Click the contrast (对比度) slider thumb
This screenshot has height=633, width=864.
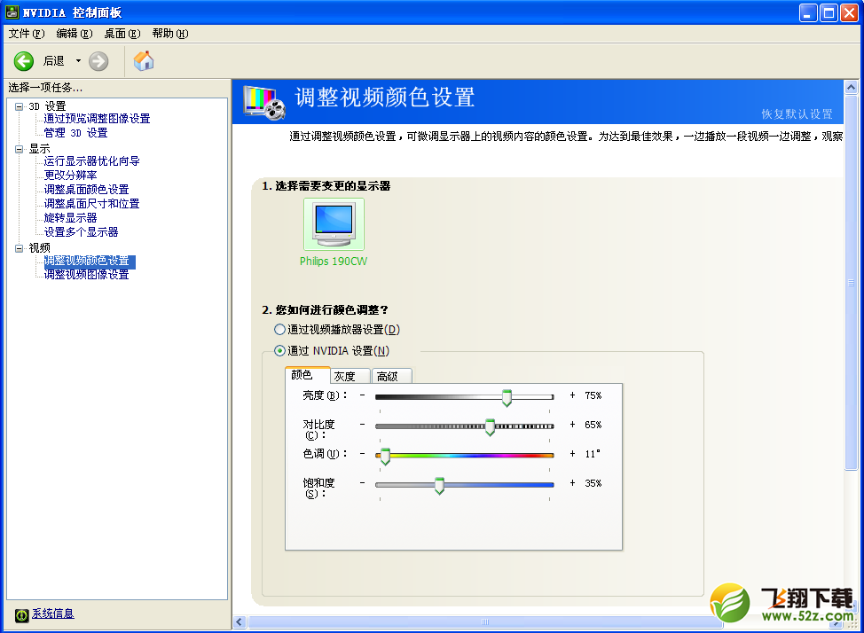pyautogui.click(x=490, y=427)
